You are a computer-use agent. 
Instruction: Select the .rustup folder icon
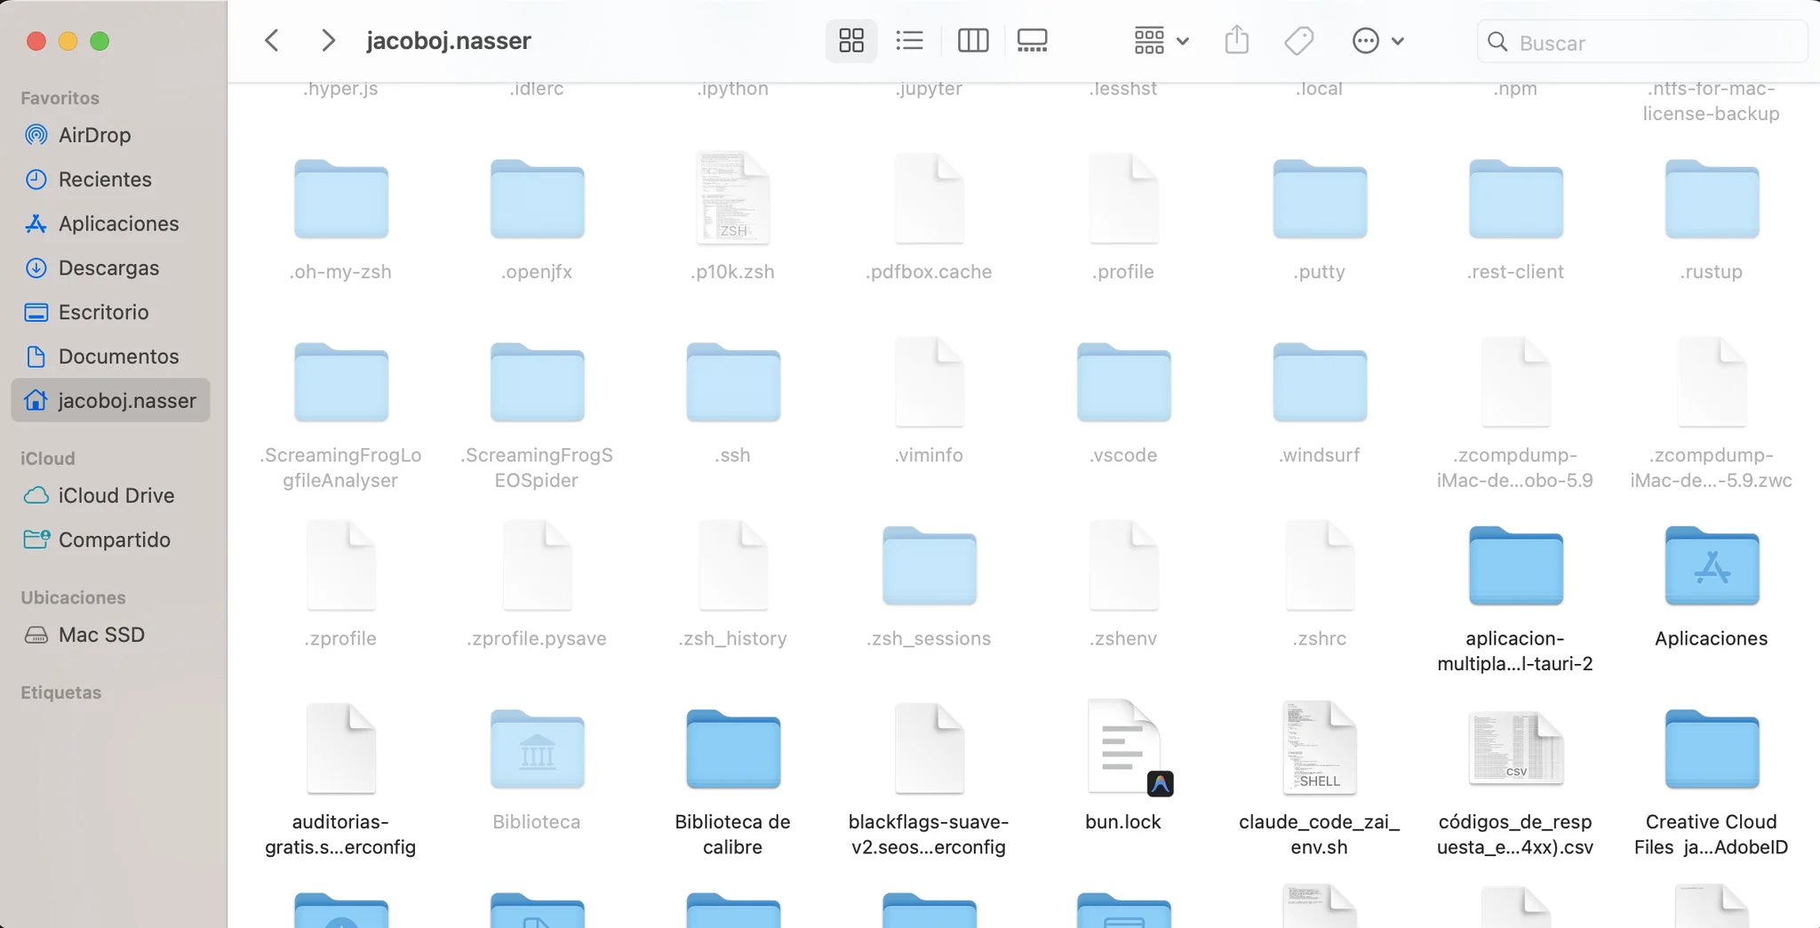1712,199
